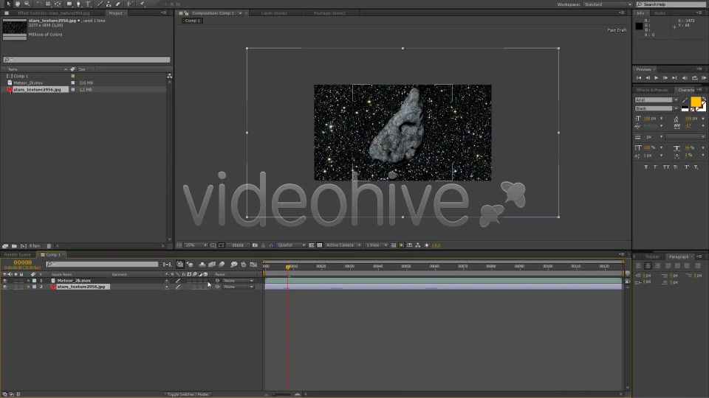
Task: Expand Meteor_2k.mov layer properties
Action: (x=28, y=281)
